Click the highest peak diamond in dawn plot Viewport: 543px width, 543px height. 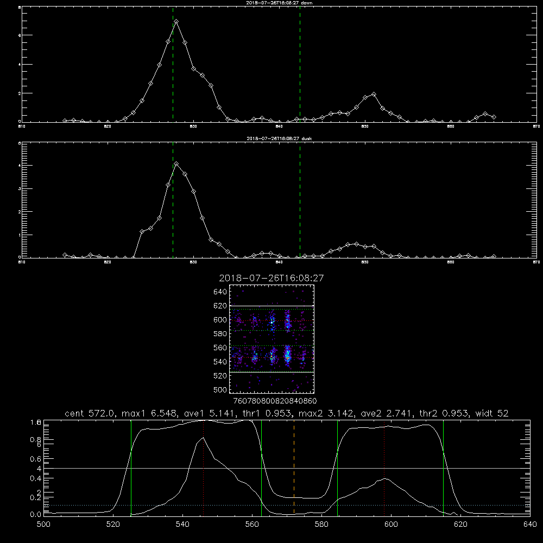[x=176, y=22]
